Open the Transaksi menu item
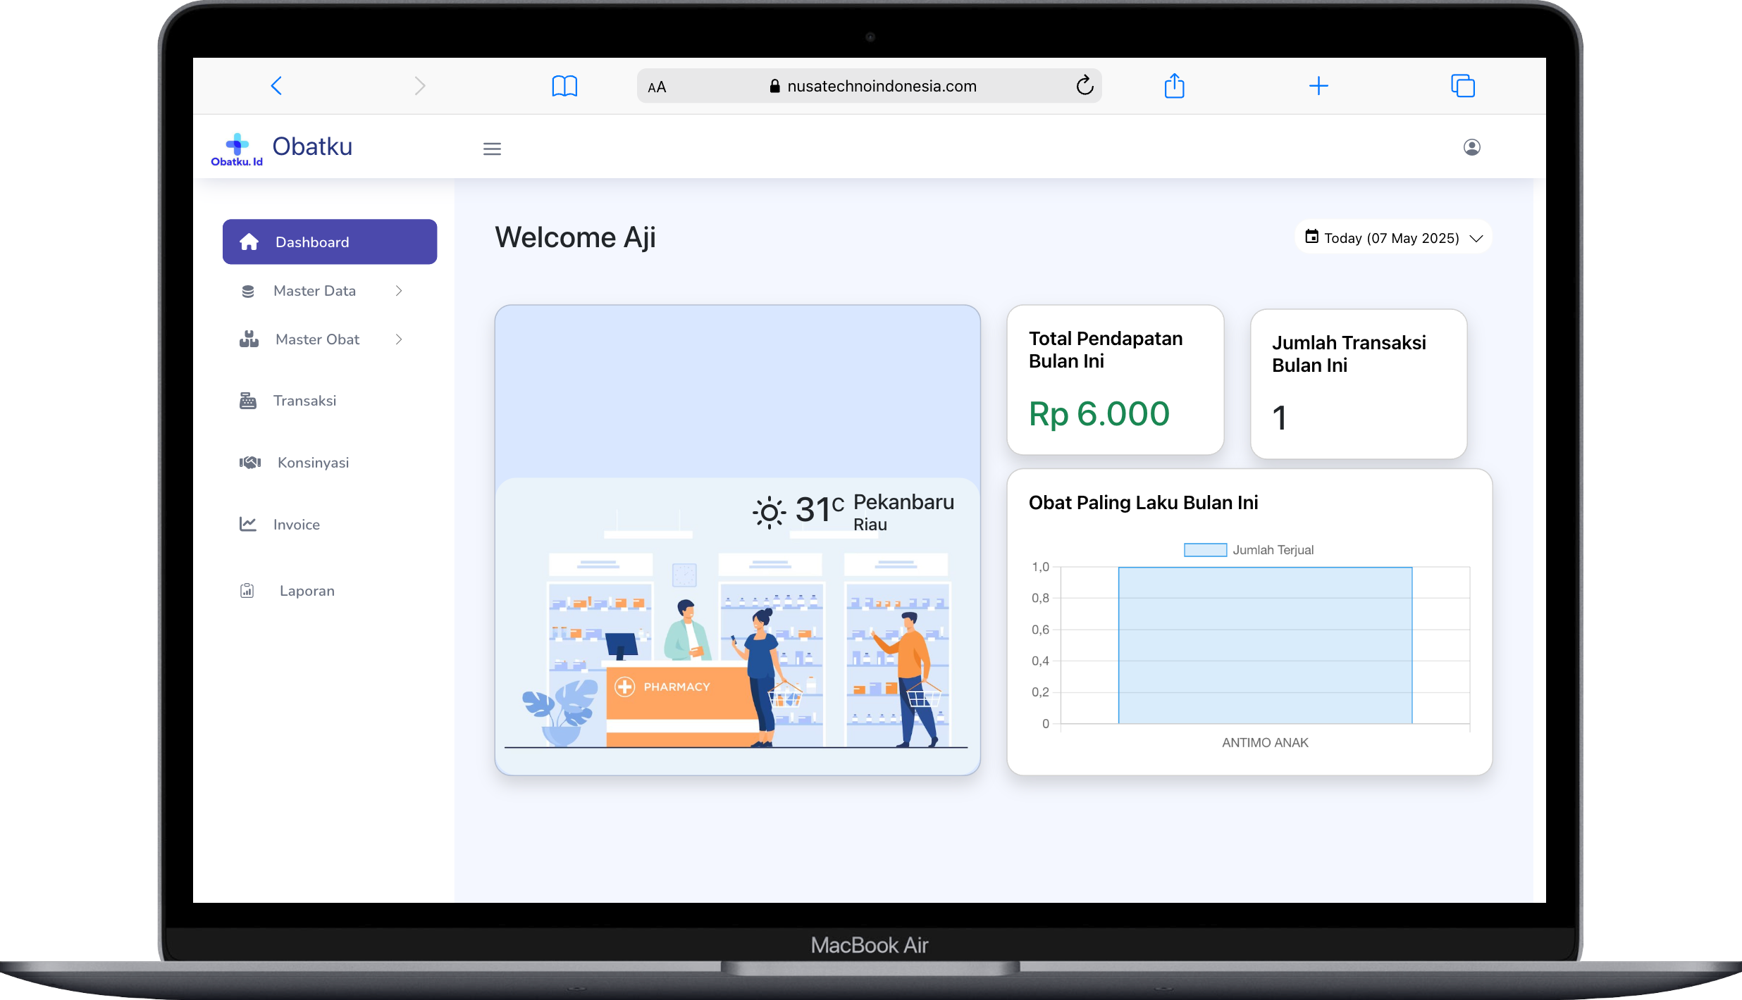 click(304, 401)
